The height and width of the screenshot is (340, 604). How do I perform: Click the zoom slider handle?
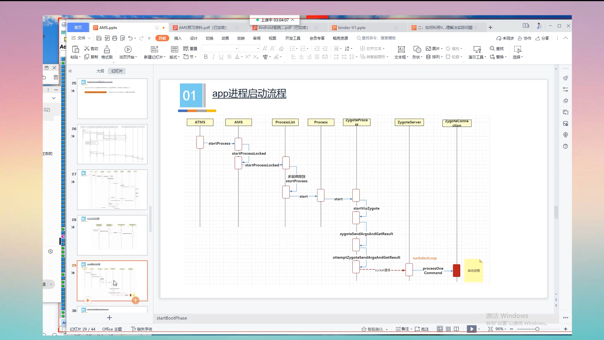(x=537, y=329)
